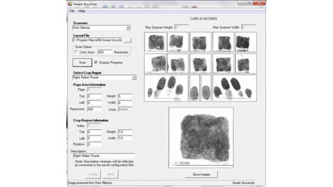Click the Layout File browse button
Viewport: 333px width, 187px height.
click(127, 40)
